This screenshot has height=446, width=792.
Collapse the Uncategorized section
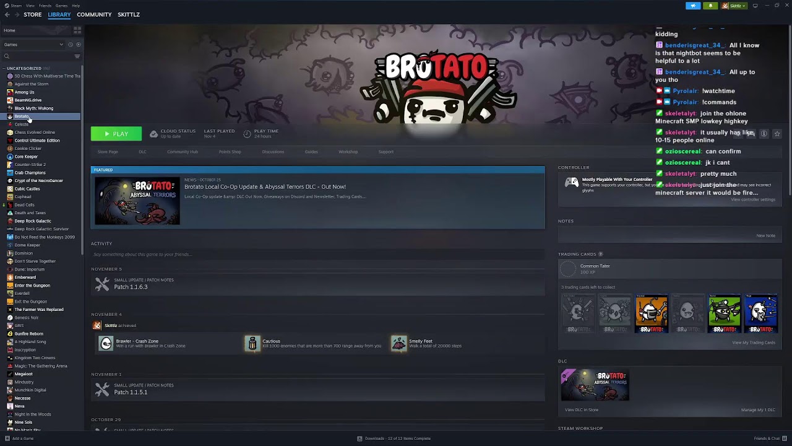[x=4, y=68]
